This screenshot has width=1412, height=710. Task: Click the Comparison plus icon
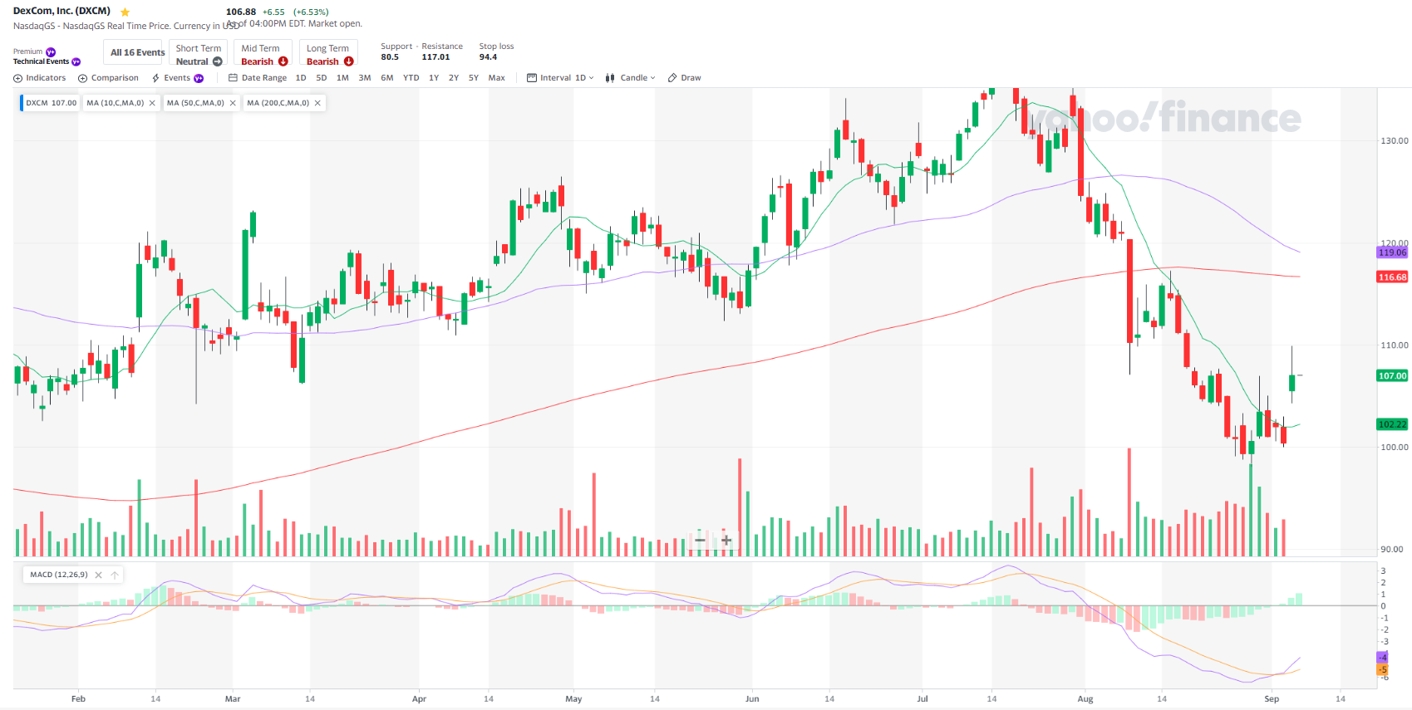[82, 79]
